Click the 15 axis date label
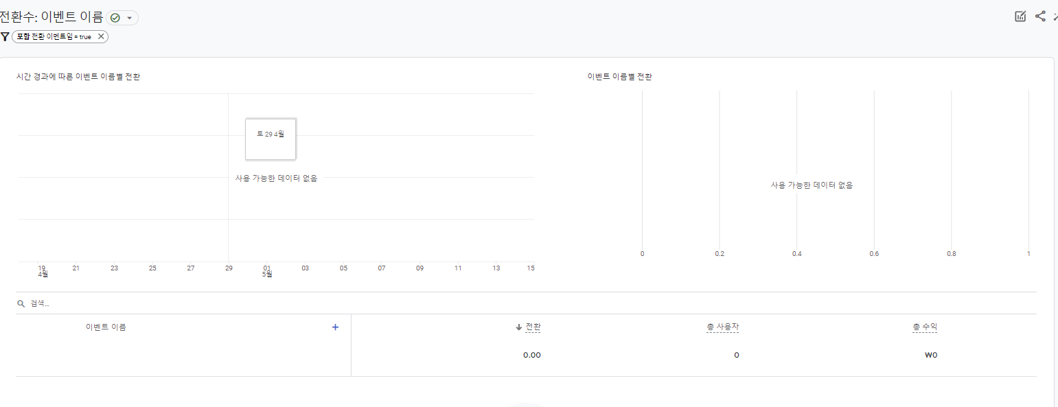 click(x=531, y=268)
